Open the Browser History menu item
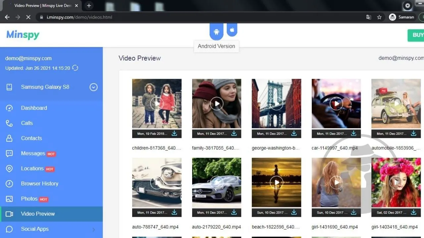The height and width of the screenshot is (238, 424). 51,183
